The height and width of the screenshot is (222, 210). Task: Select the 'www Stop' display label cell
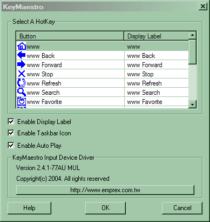click(157, 74)
